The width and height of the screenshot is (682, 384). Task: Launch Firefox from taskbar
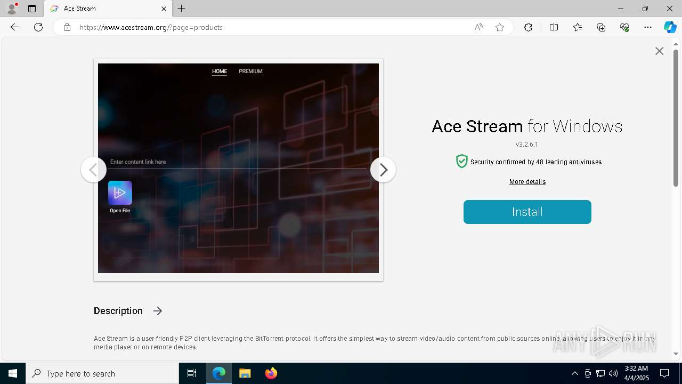[271, 373]
